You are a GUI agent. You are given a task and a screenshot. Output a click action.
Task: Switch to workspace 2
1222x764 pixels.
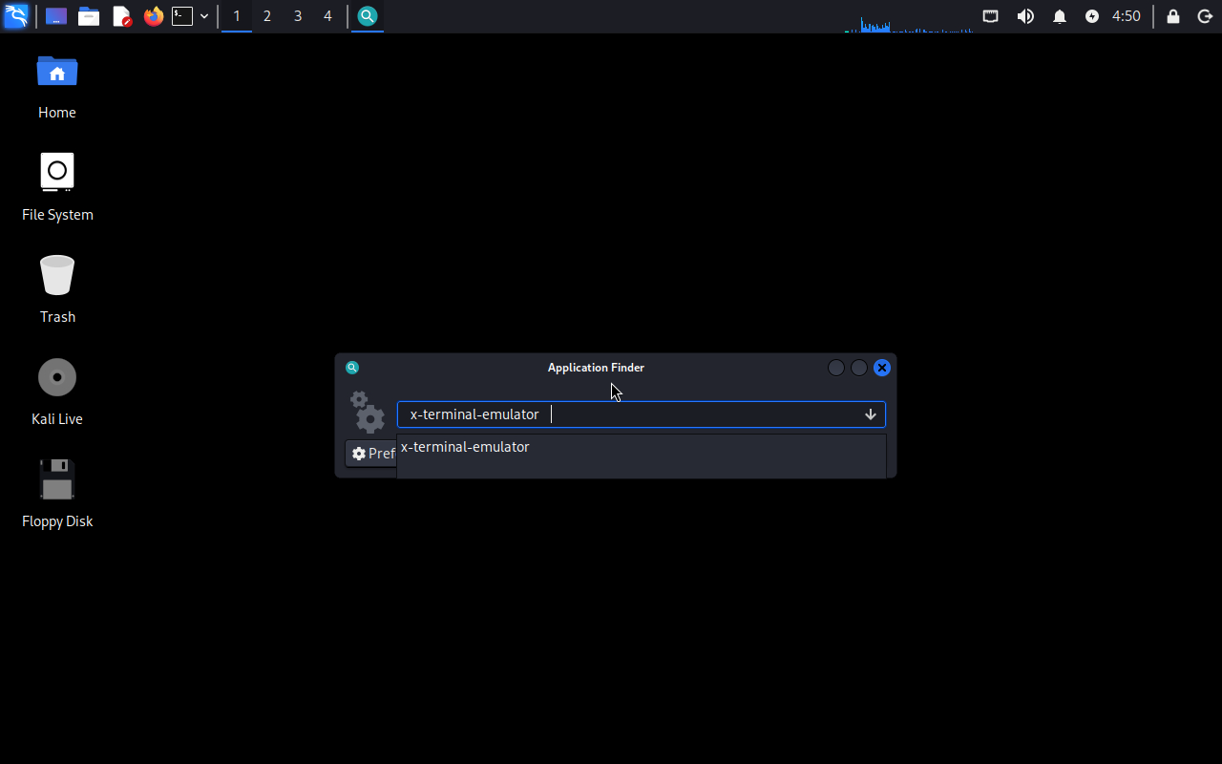pos(266,16)
